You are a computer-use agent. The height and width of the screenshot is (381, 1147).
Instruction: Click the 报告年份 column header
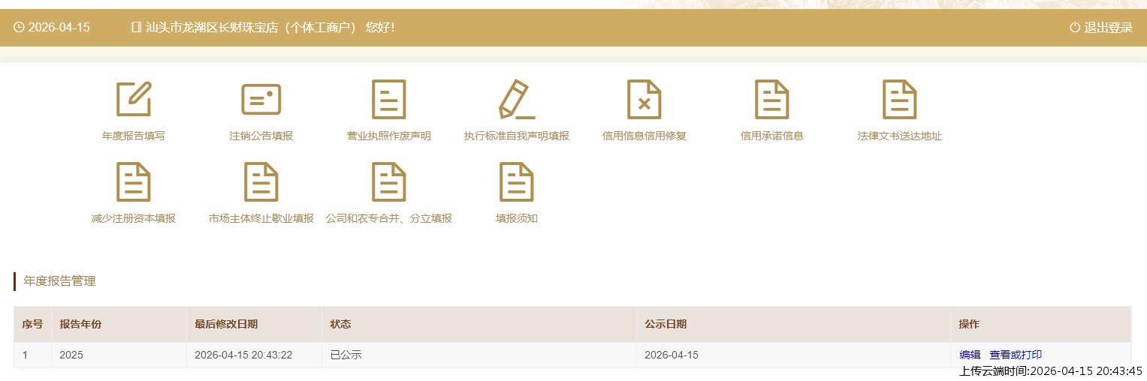[80, 324]
